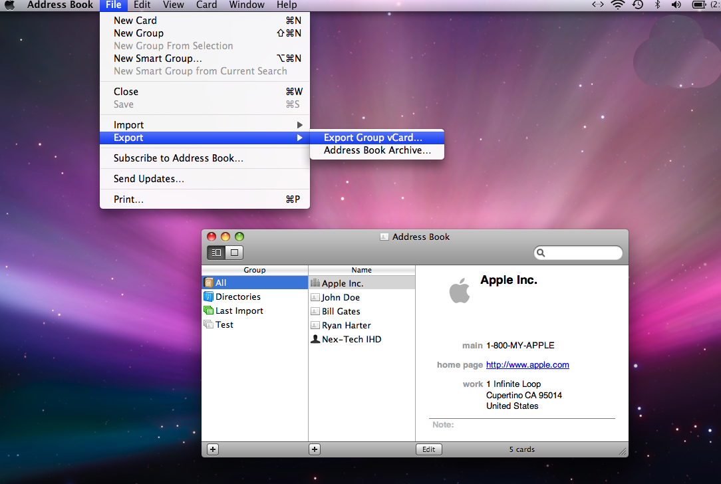Add a new card with plus button
This screenshot has height=484, width=721.
coord(315,449)
